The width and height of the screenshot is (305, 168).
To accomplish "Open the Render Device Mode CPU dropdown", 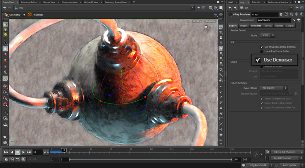I will pos(267,35).
